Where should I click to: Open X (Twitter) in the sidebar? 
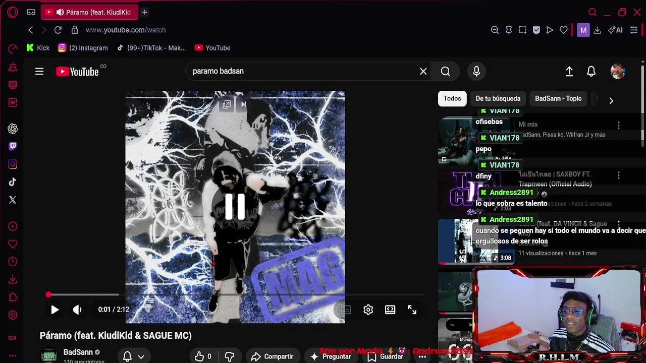13,200
